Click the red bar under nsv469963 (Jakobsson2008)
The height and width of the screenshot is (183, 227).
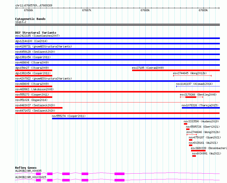click(117, 92)
